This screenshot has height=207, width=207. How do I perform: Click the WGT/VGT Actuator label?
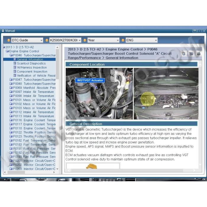coord(90,80)
